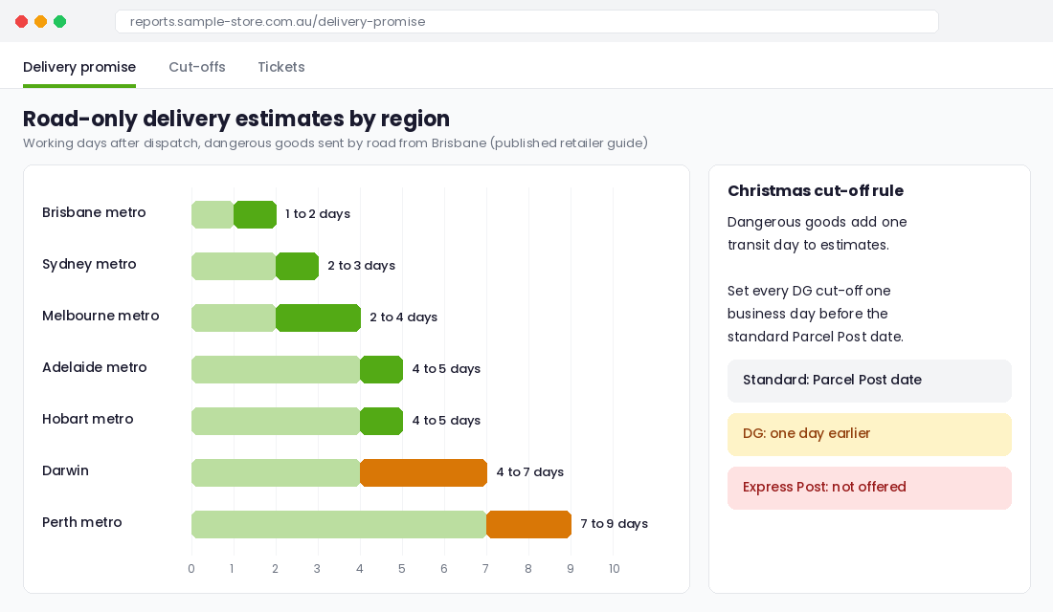
Task: Click Adelaide's '4 to 5 days' value
Action: (446, 369)
